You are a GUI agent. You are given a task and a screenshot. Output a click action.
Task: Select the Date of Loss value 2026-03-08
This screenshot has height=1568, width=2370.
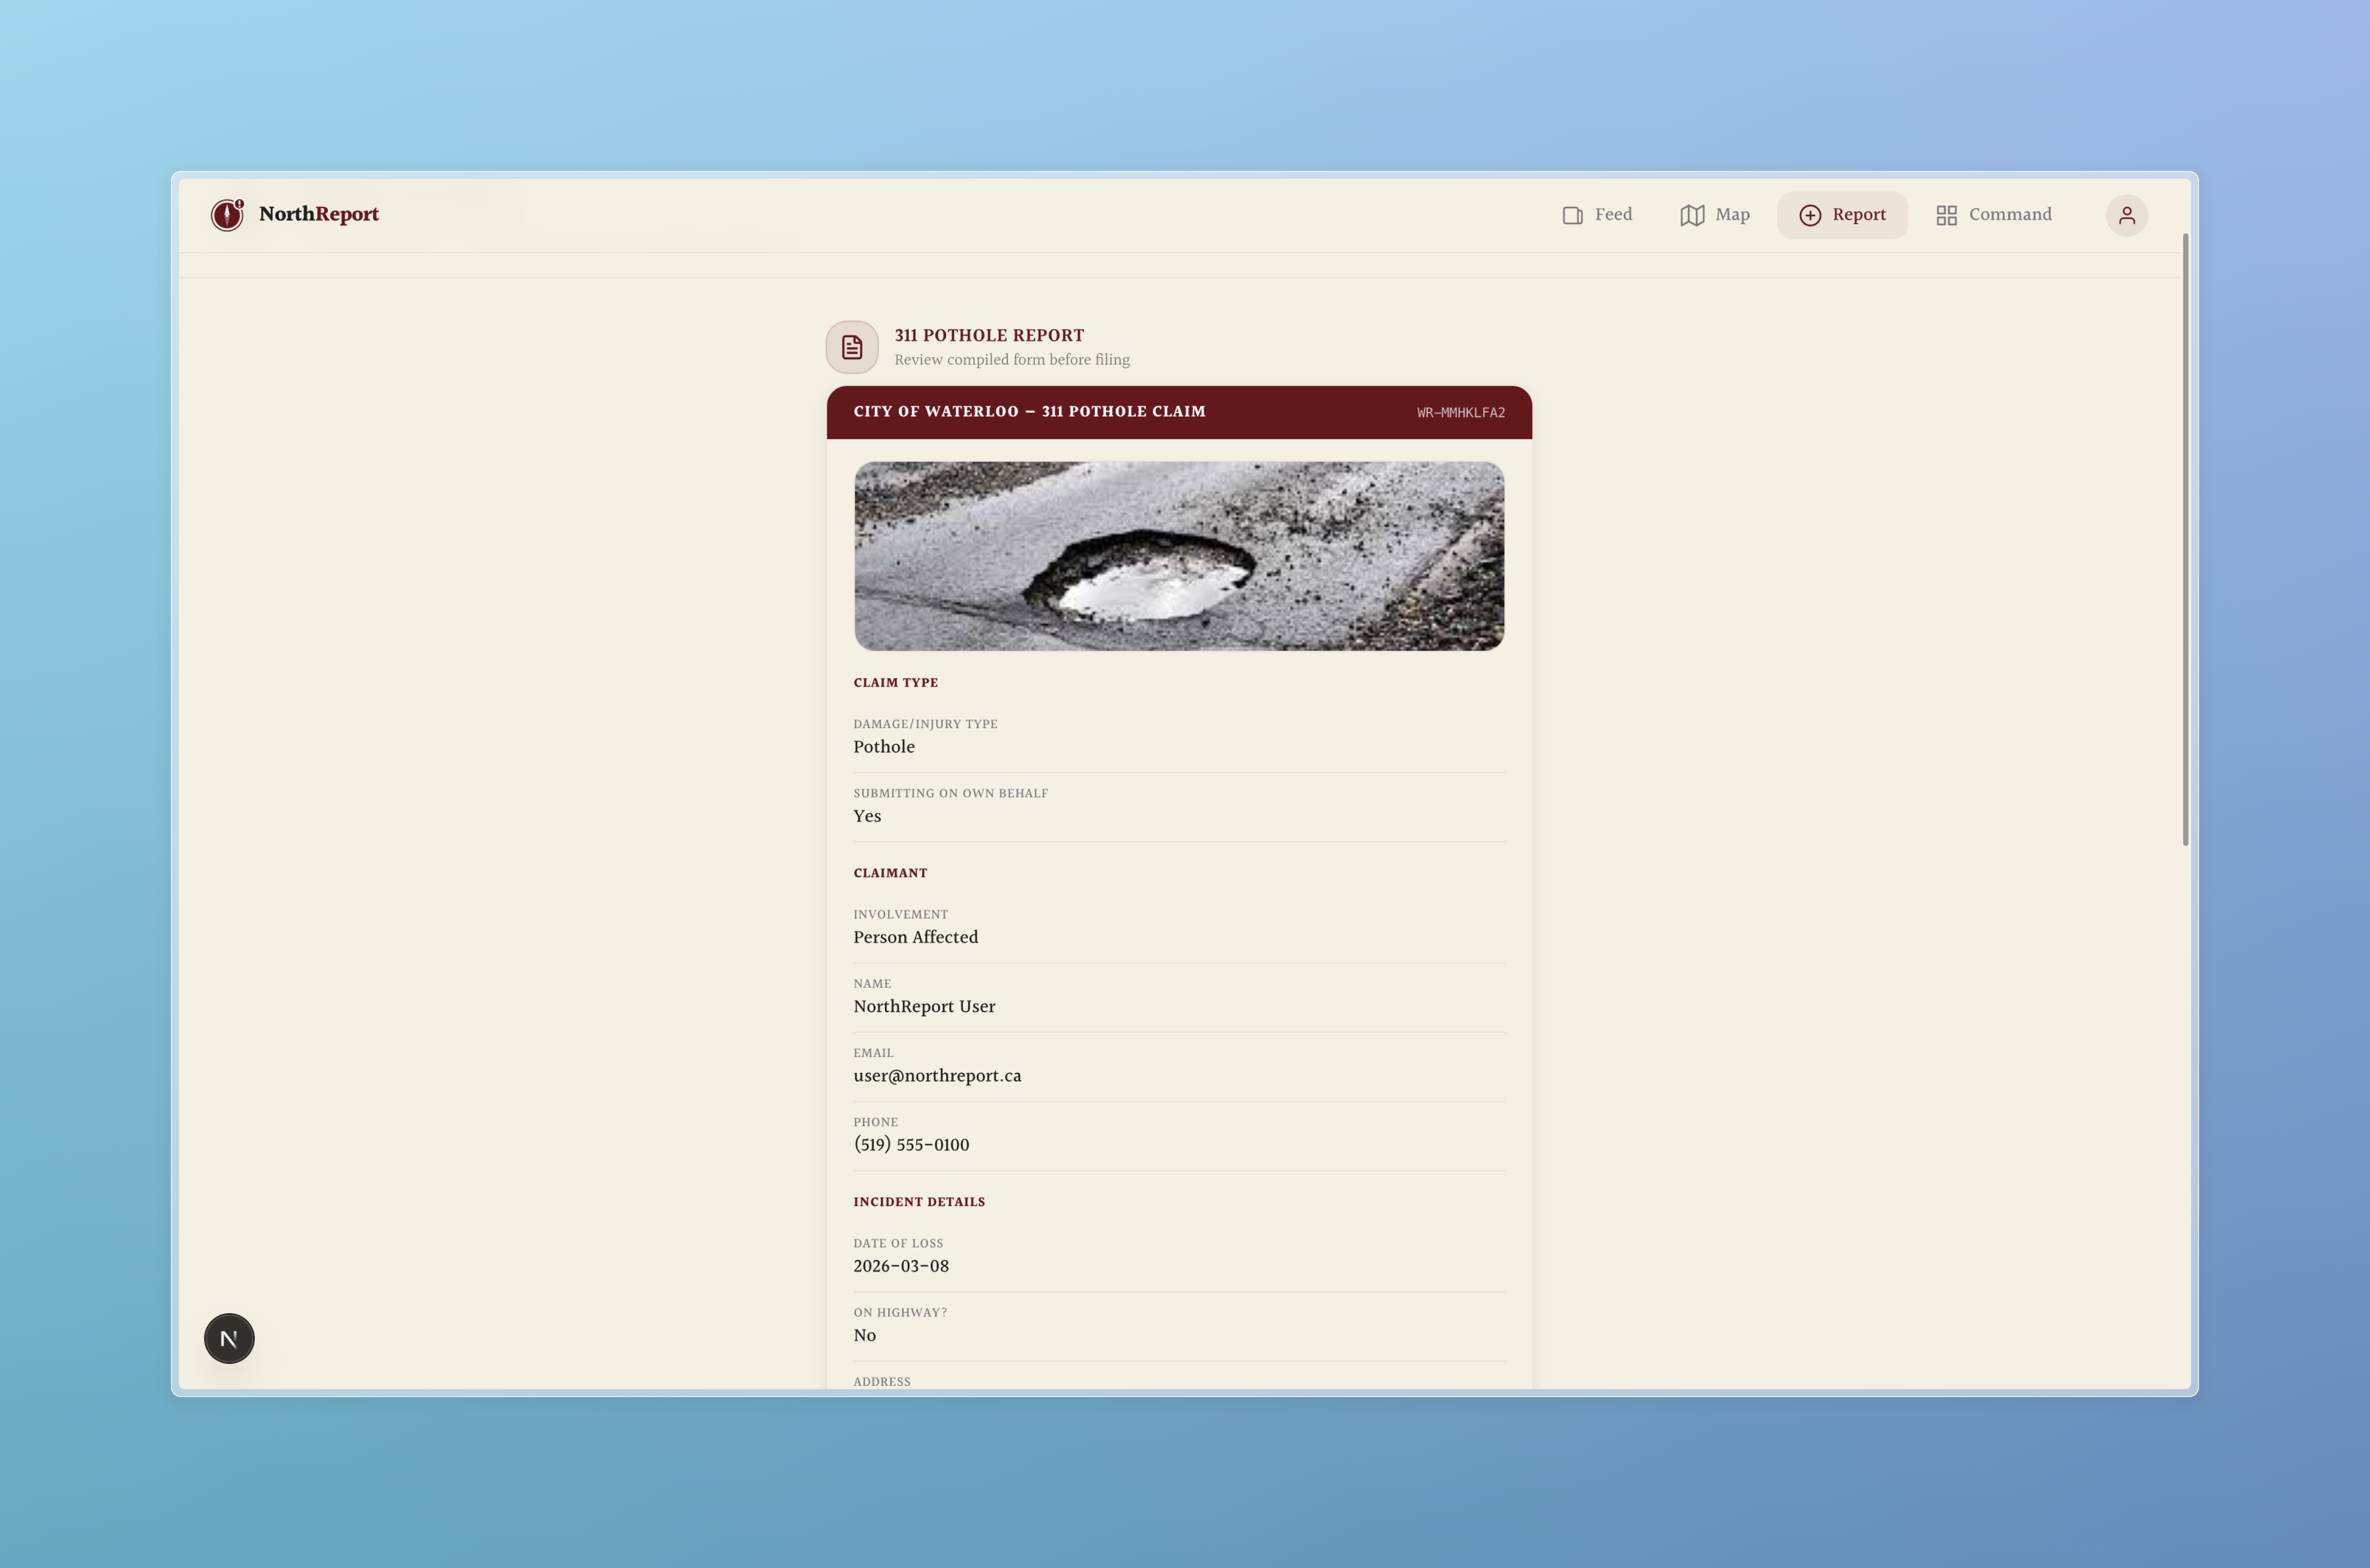pyautogui.click(x=901, y=1266)
